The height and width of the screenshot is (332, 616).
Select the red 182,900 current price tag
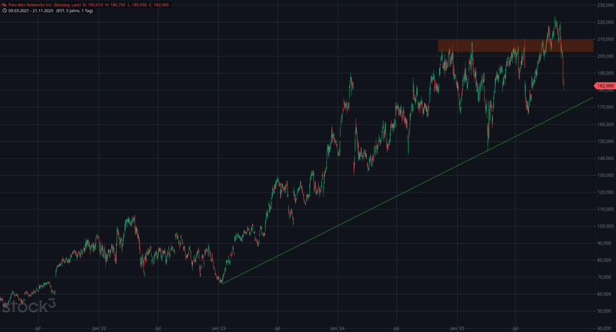[x=604, y=87]
